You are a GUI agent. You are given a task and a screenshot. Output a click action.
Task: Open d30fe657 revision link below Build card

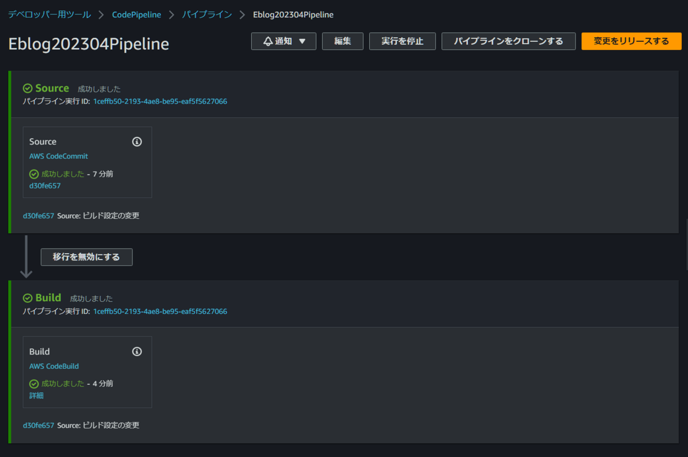click(38, 426)
